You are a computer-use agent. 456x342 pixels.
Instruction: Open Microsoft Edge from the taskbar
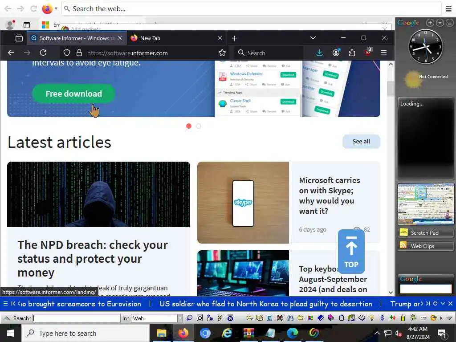(x=292, y=333)
